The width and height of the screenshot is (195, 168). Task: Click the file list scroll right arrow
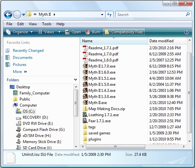(x=184, y=147)
